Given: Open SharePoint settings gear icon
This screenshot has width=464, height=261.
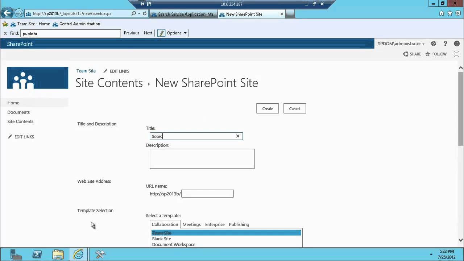Looking at the screenshot, I should (434, 43).
